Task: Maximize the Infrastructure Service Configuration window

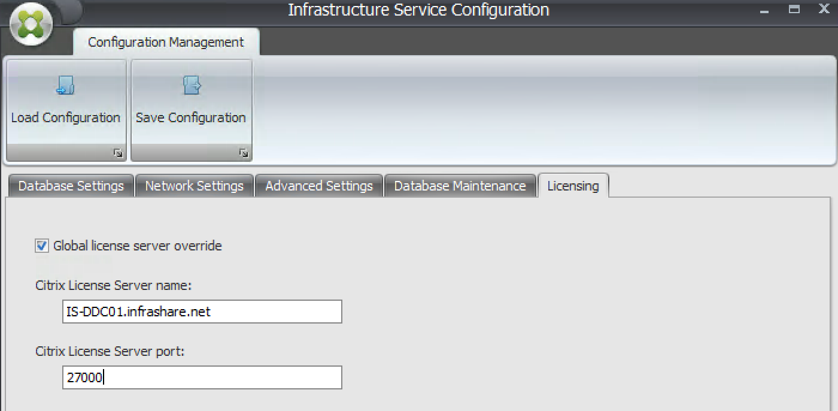Action: click(x=794, y=9)
